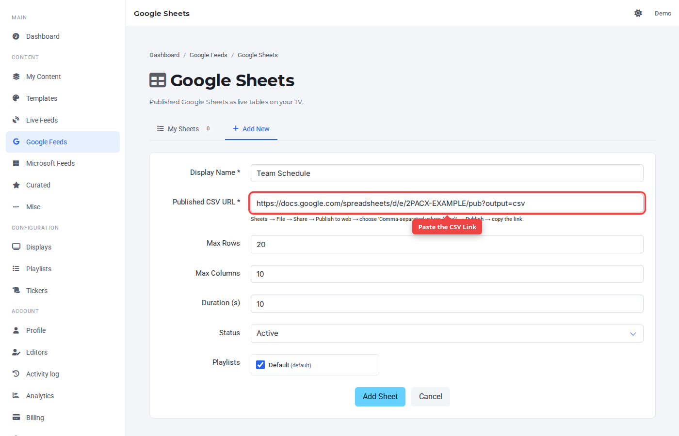This screenshot has width=679, height=436.
Task: Click the Google Sheets breadcrumb
Action: [258, 55]
